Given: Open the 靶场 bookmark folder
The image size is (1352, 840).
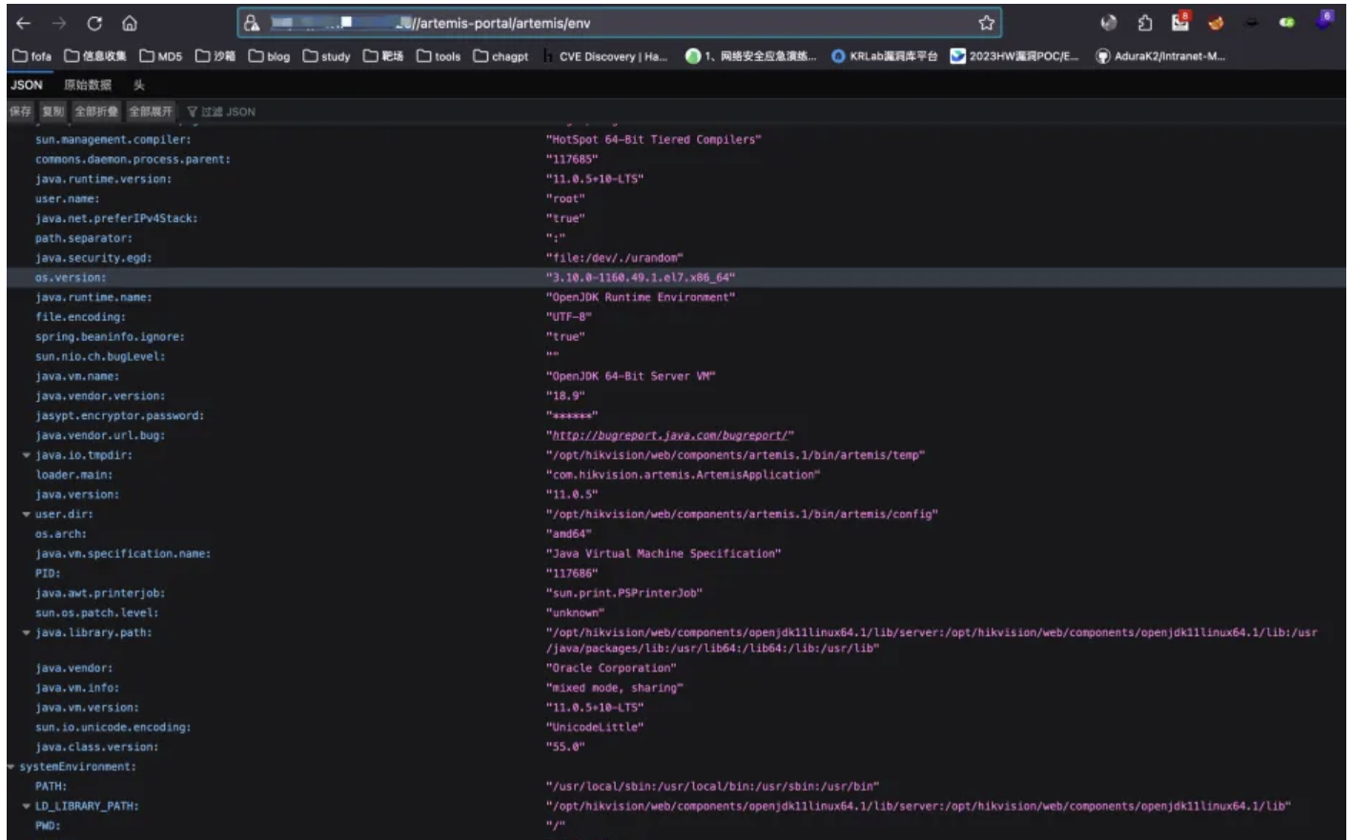Looking at the screenshot, I should click(x=383, y=56).
